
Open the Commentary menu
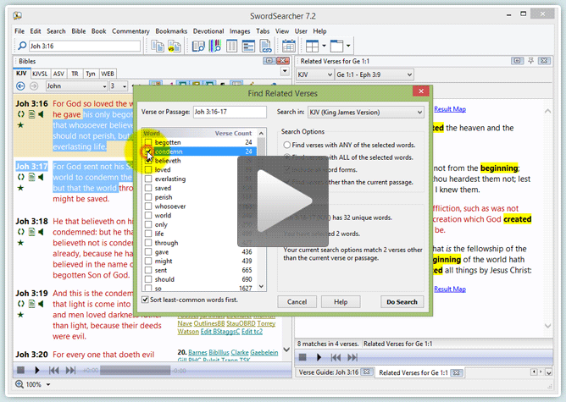[130, 31]
